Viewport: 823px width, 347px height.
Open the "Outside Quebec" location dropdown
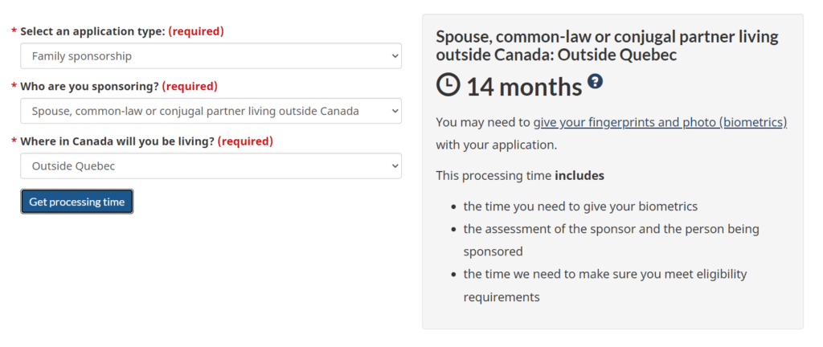coord(211,166)
